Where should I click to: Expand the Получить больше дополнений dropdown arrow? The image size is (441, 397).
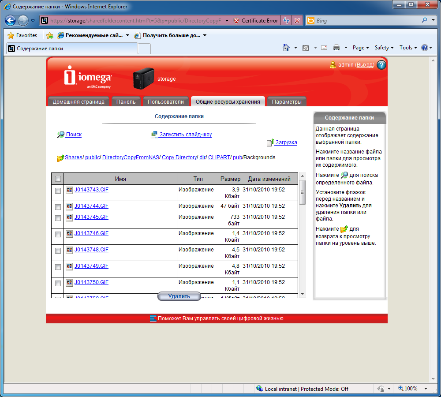pyautogui.click(x=205, y=35)
